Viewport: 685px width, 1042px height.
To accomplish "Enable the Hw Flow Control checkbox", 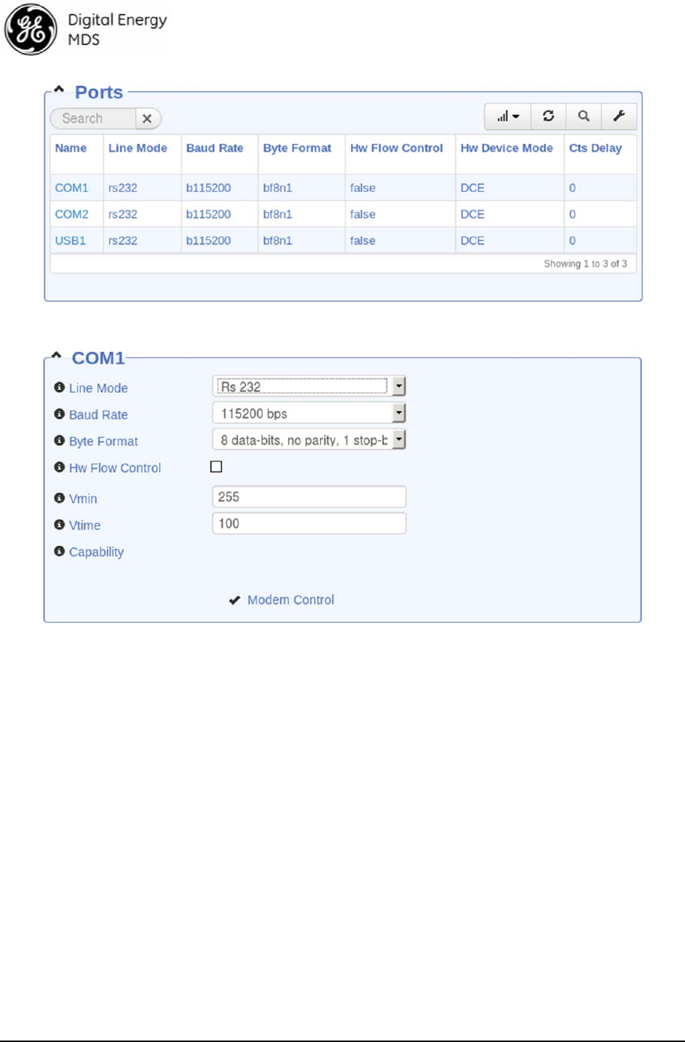I will pos(216,467).
